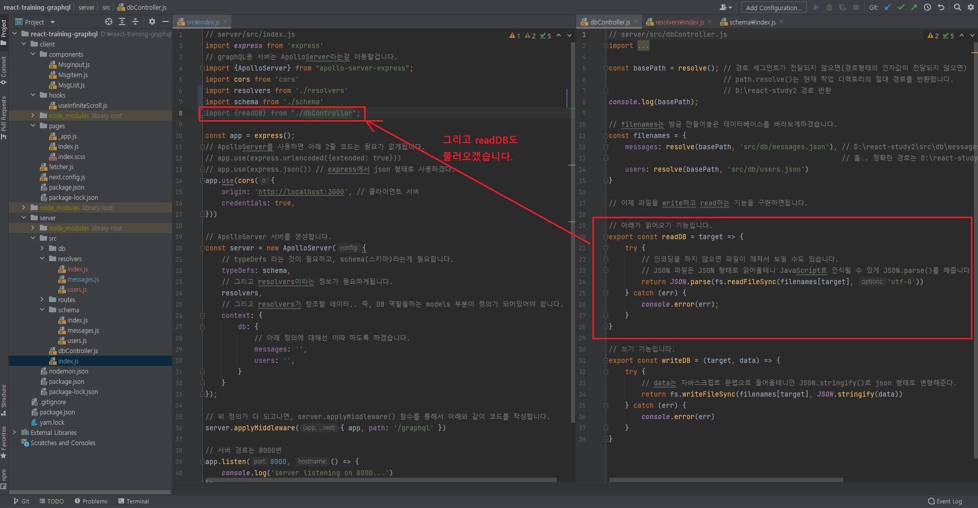Viewport: 978px width, 508px height.
Task: Click the Search Everywhere magnifier icon
Action: pos(957,7)
